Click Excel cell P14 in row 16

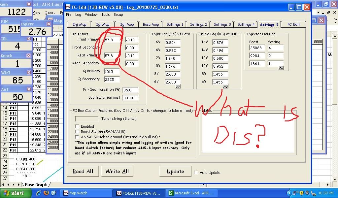pos(13,118)
